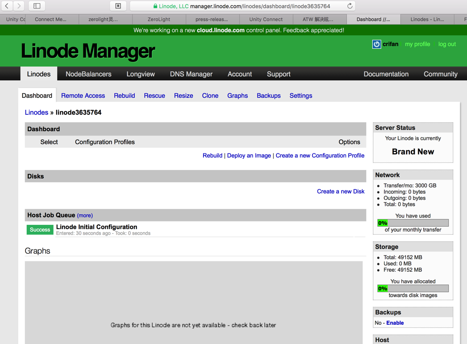Click the Safari back arrow button
This screenshot has width=467, height=344.
[x=7, y=6]
